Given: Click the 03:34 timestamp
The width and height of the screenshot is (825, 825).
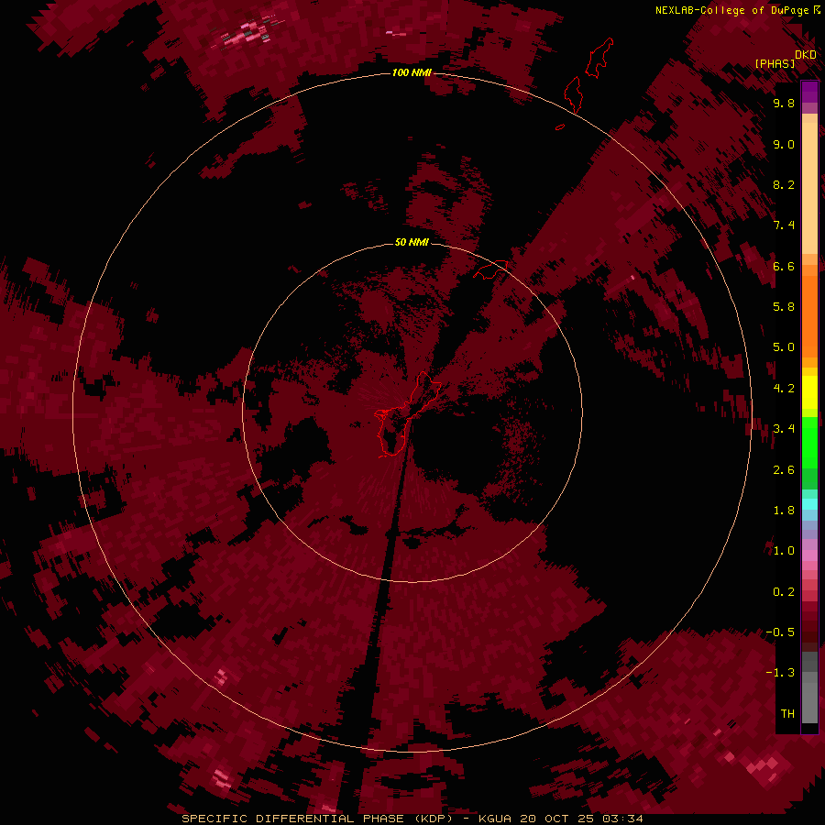Looking at the screenshot, I should tap(623, 819).
